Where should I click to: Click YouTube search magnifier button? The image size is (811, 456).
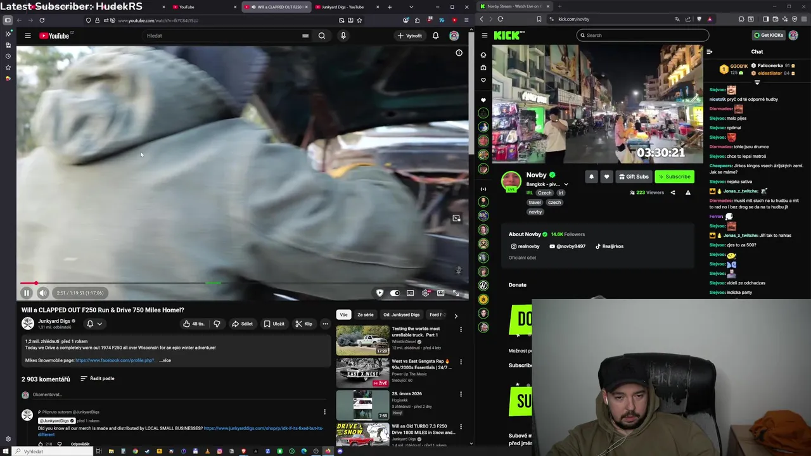coord(322,35)
